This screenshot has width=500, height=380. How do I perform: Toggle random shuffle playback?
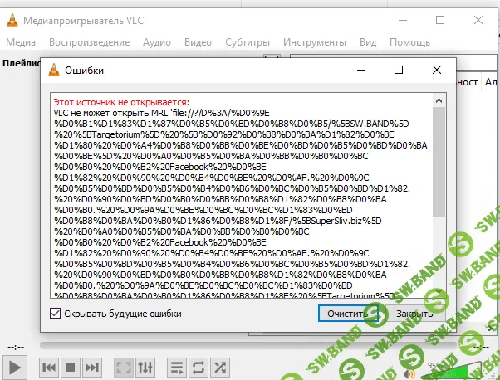[x=220, y=366]
